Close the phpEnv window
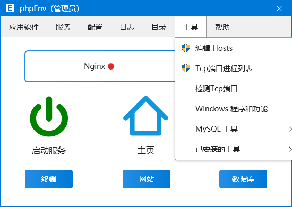The height and width of the screenshot is (207, 292). pyautogui.click(x=279, y=8)
